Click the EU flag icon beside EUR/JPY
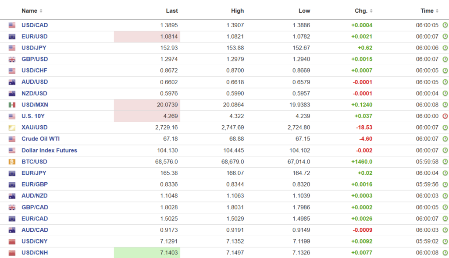This screenshot has height=258, width=449. click(12, 173)
